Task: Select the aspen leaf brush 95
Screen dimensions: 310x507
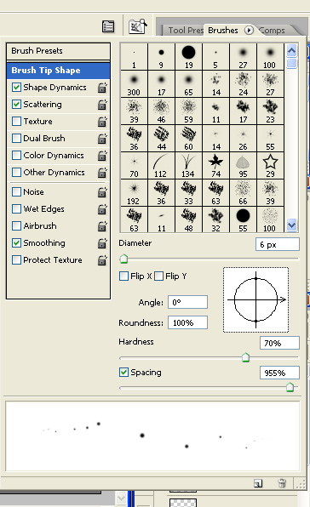Action: [x=243, y=166]
